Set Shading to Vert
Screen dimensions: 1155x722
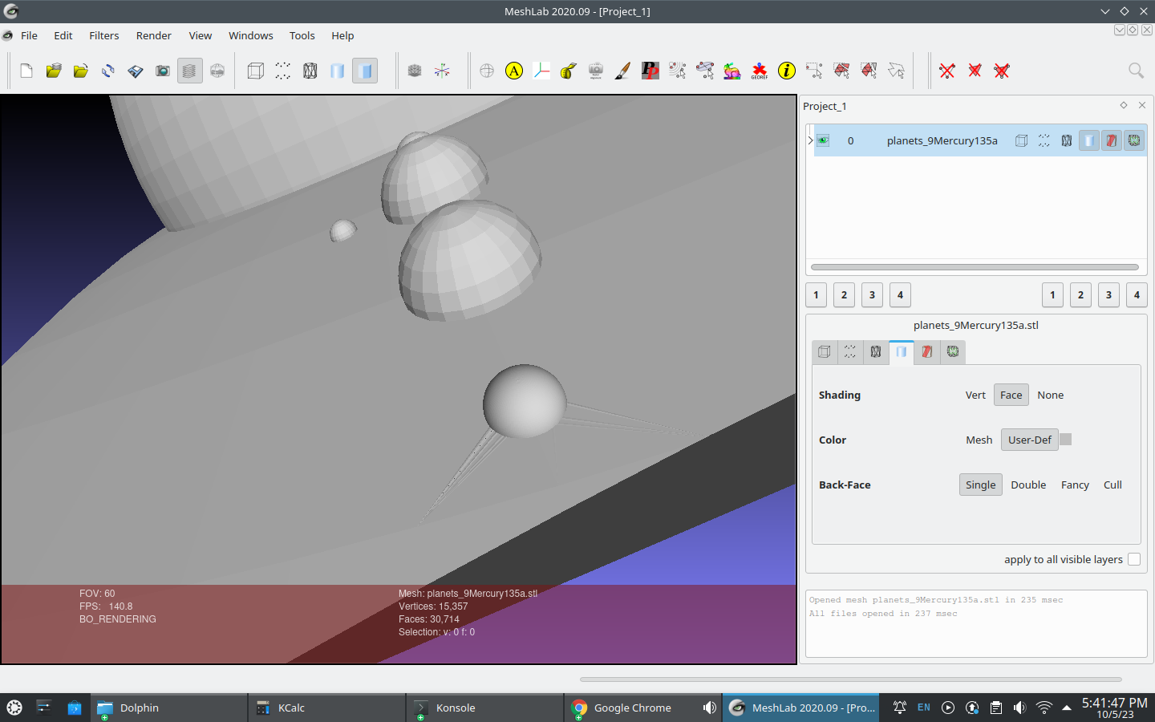click(975, 395)
